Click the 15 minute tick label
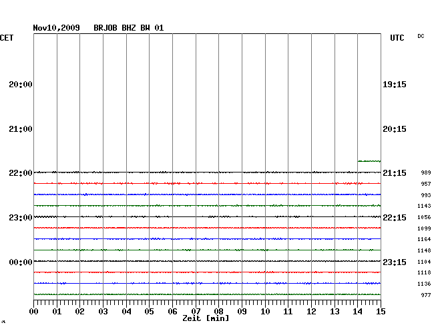 pos(381,312)
